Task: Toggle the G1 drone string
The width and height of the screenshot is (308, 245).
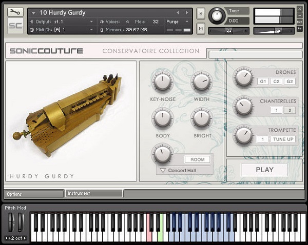Action: tap(263, 81)
